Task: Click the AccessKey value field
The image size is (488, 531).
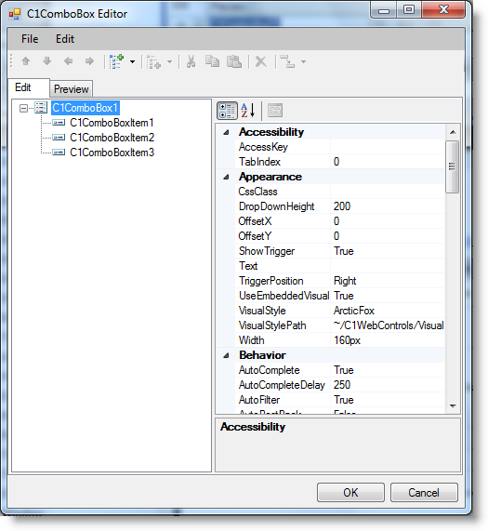Action: [x=388, y=147]
